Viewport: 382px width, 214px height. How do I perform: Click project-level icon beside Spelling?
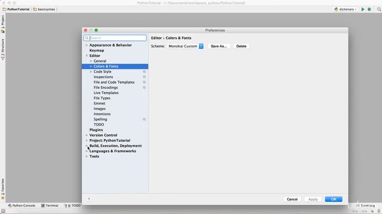tap(144, 119)
